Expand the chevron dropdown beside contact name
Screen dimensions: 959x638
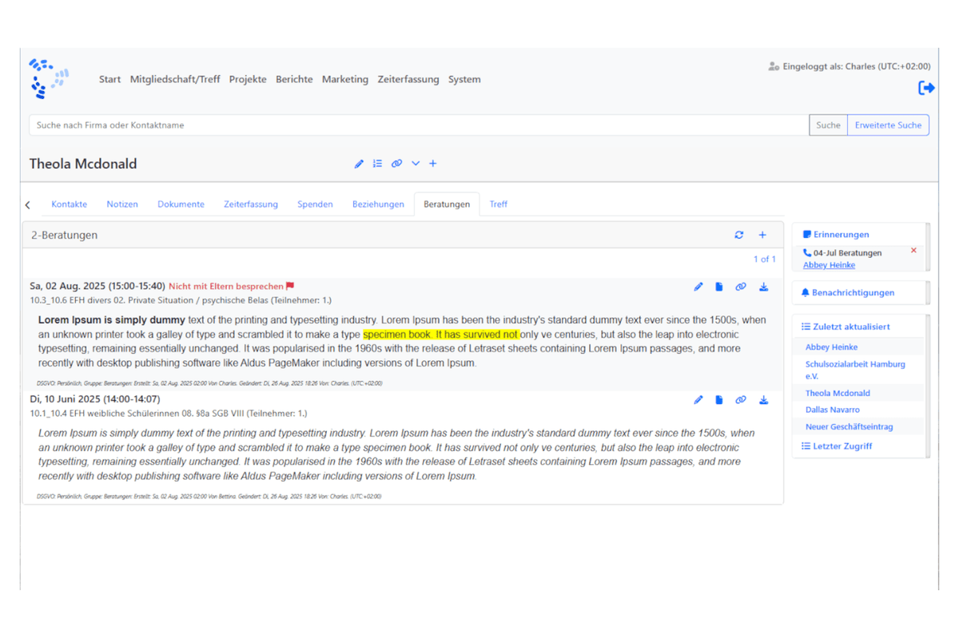416,164
